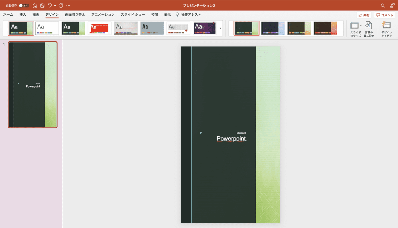Click the Save floppy disk icon
398x228 pixels.
tap(42, 5)
